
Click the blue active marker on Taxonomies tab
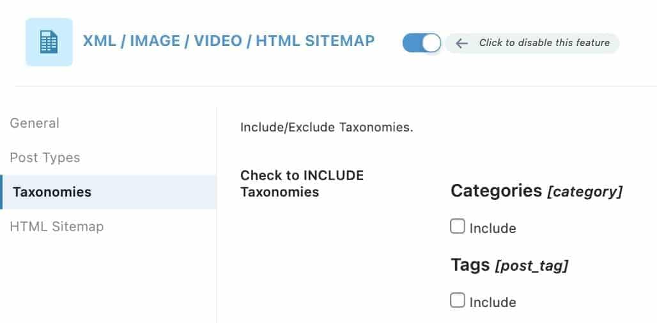(1, 192)
